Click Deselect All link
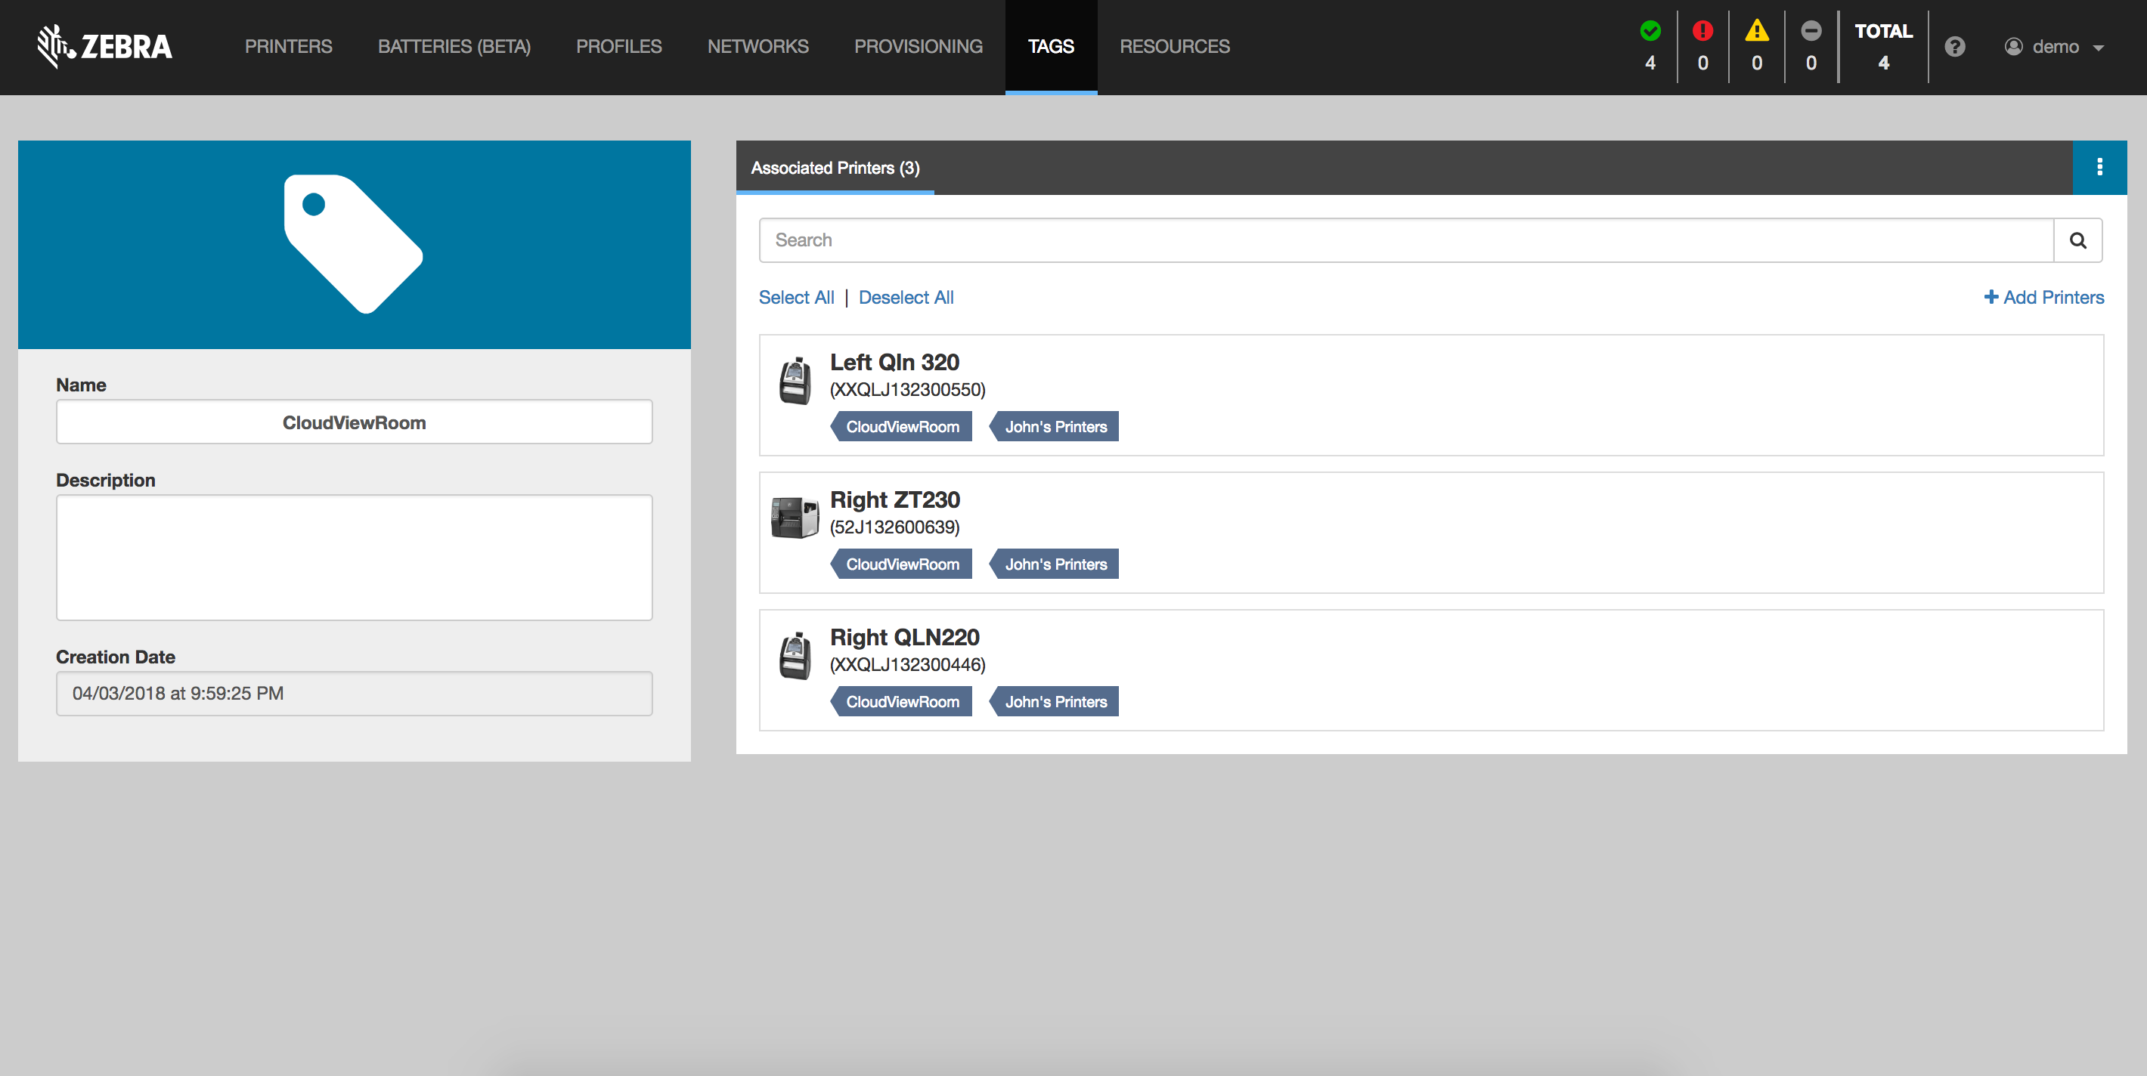Viewport: 2147px width, 1076px height. (905, 297)
